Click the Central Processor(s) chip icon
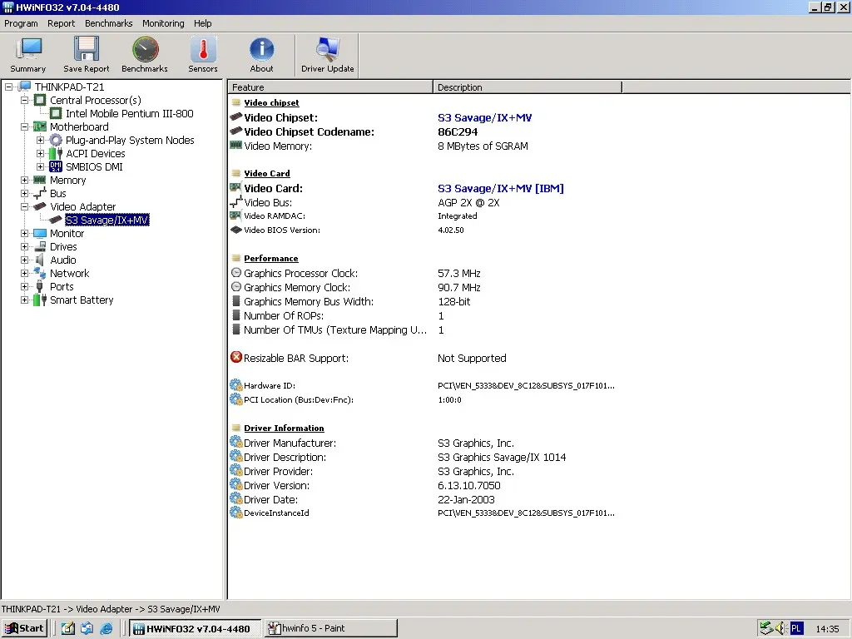852x639 pixels. click(40, 100)
